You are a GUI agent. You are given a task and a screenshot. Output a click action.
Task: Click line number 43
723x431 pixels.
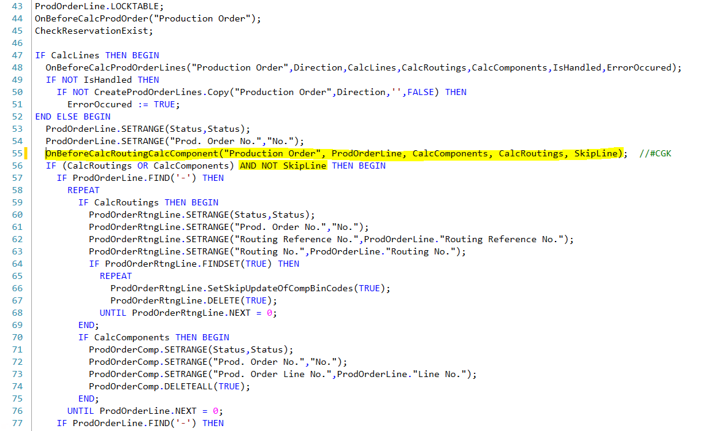[x=17, y=6]
